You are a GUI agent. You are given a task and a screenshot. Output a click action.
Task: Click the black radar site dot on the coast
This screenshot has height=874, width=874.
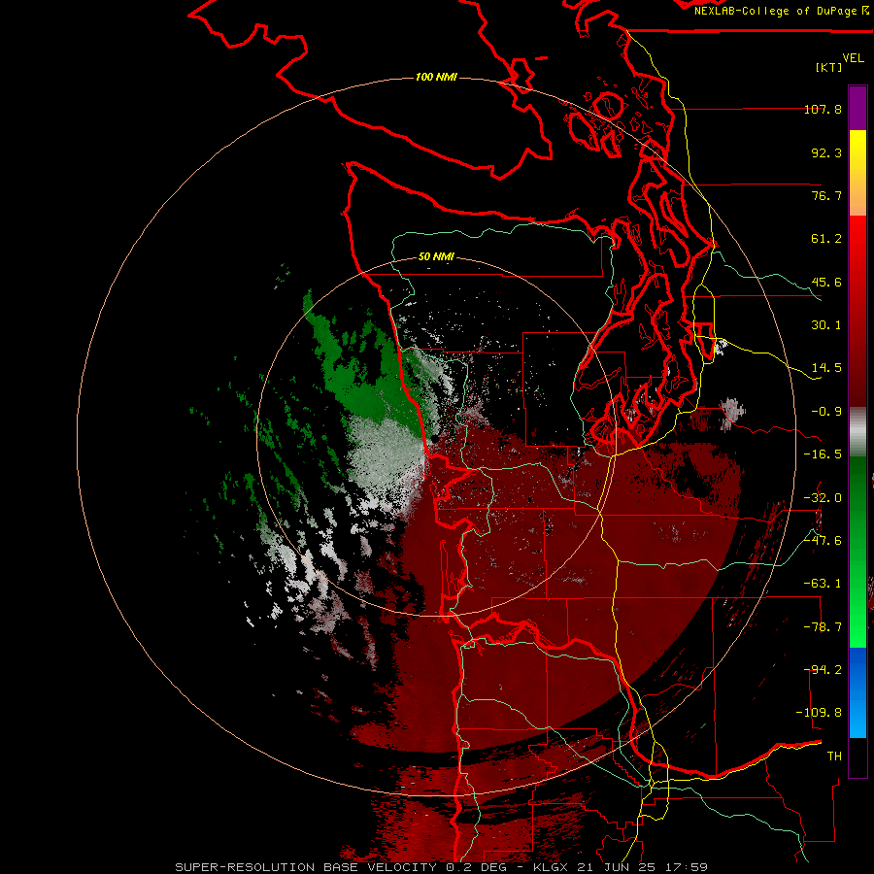(435, 439)
